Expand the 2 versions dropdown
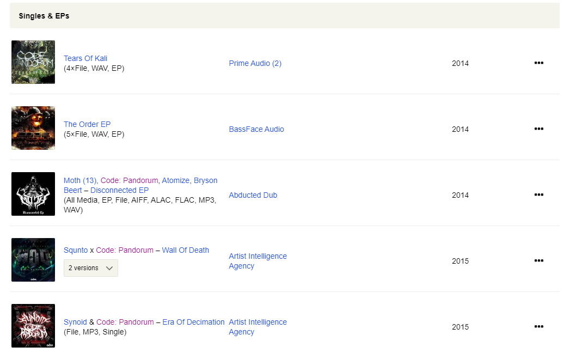This screenshot has height=353, width=564. 91,268
